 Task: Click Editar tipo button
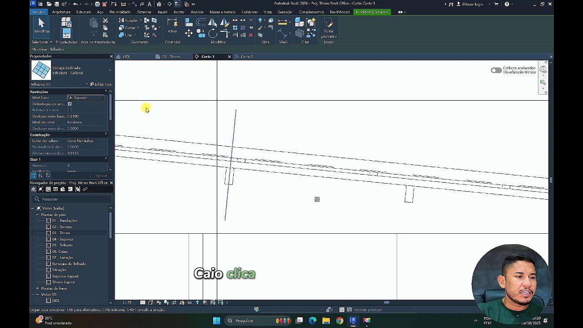coord(101,84)
